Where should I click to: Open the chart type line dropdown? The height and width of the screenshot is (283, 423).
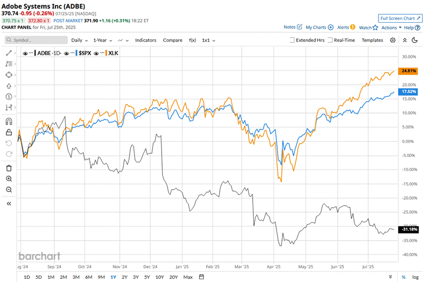(123, 40)
